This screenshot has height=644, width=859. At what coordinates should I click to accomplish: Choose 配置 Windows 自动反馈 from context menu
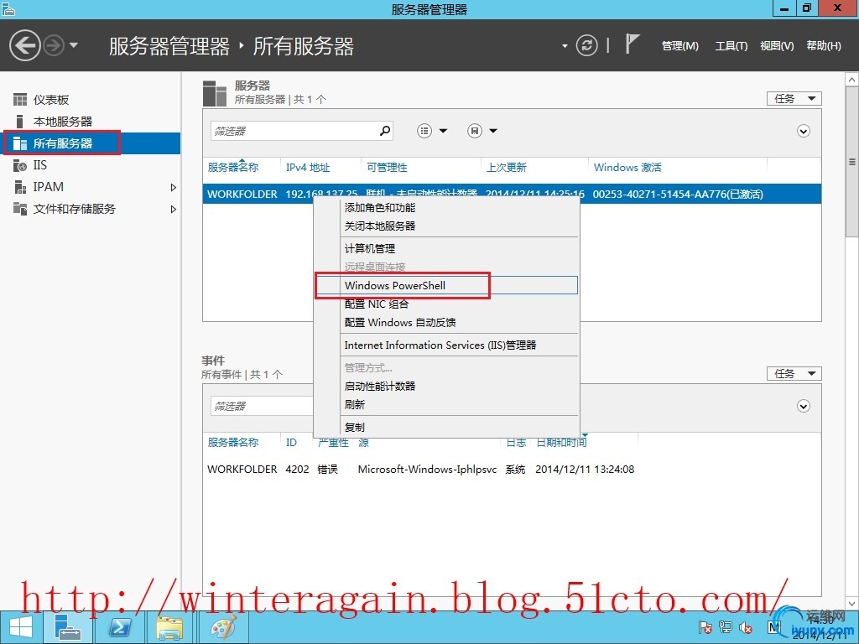tap(400, 323)
